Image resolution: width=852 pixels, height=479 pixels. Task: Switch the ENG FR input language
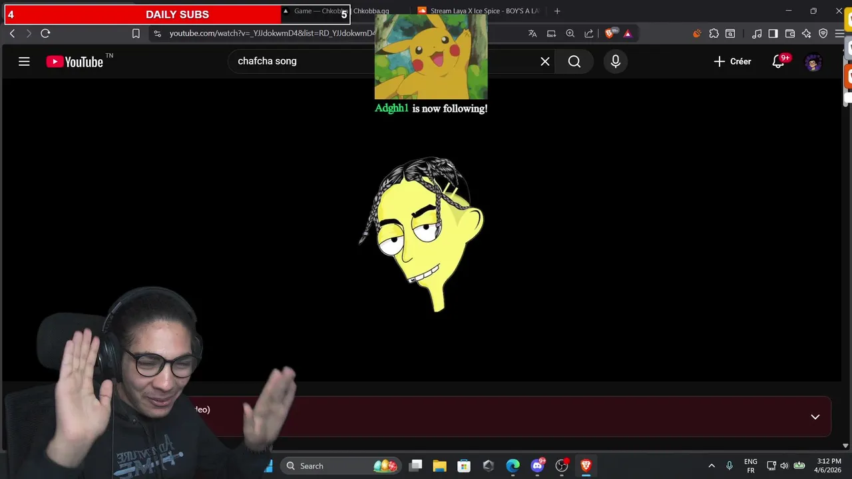[x=751, y=466]
